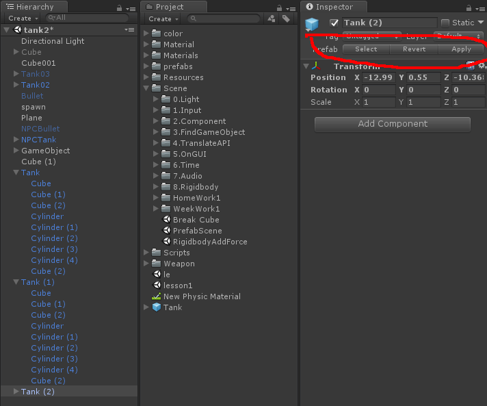This screenshot has width=487, height=406.
Task: Enable the Static checkbox in Inspector
Action: 445,23
